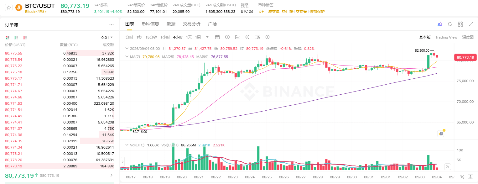The width and height of the screenshot is (478, 184).
Task: Open chart settings hexagon icon
Action: [x=268, y=37]
